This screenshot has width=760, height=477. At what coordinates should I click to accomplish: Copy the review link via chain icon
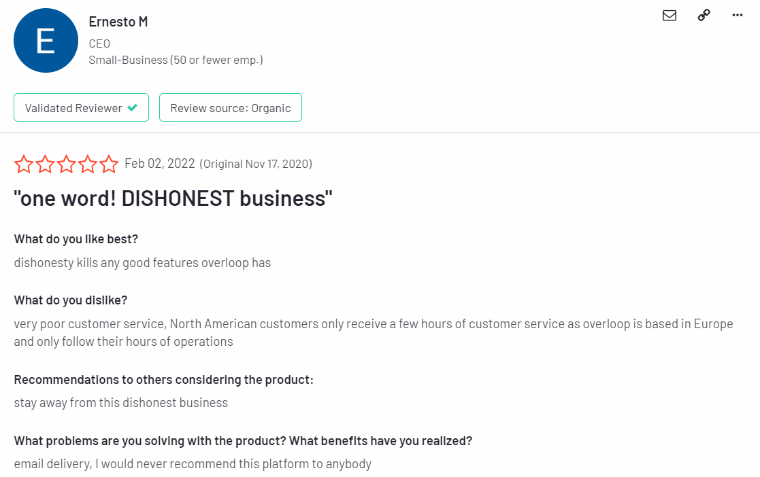coord(704,16)
